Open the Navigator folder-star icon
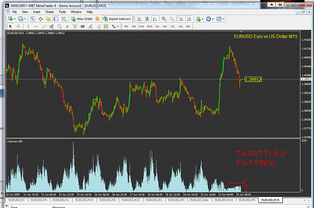314x208 pixels. coord(48,19)
